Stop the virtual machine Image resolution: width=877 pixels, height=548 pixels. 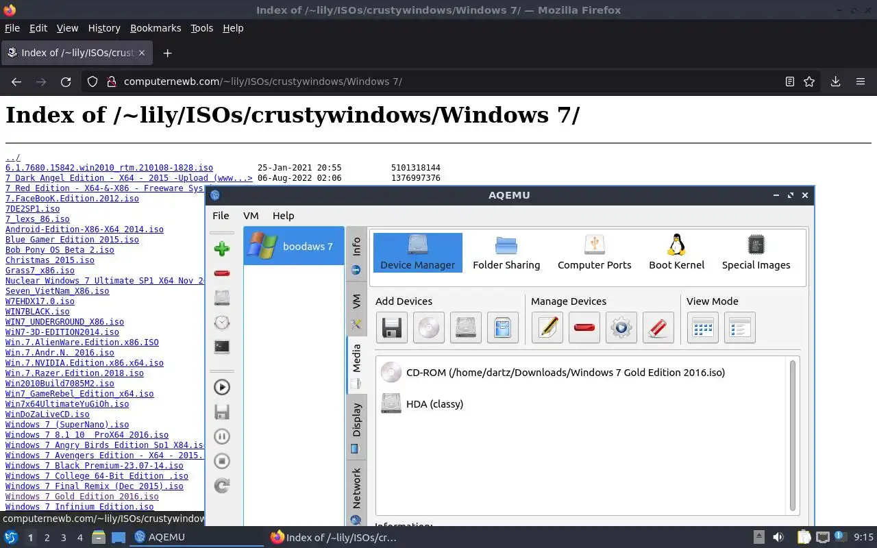coord(221,461)
